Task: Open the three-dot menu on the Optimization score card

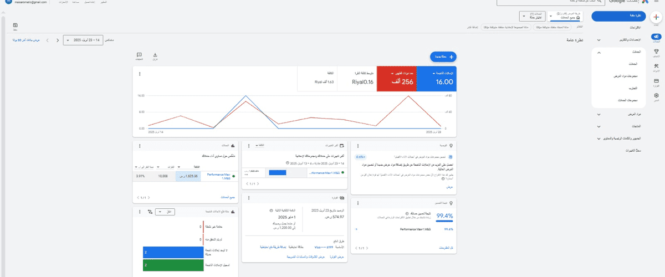Action: pyautogui.click(x=357, y=204)
